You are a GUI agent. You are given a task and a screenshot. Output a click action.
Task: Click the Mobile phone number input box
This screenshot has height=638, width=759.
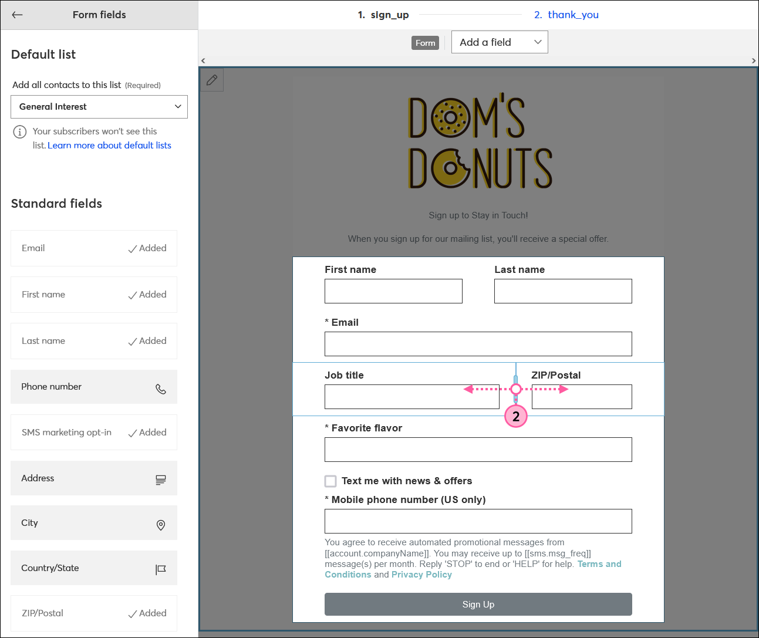[x=478, y=521]
